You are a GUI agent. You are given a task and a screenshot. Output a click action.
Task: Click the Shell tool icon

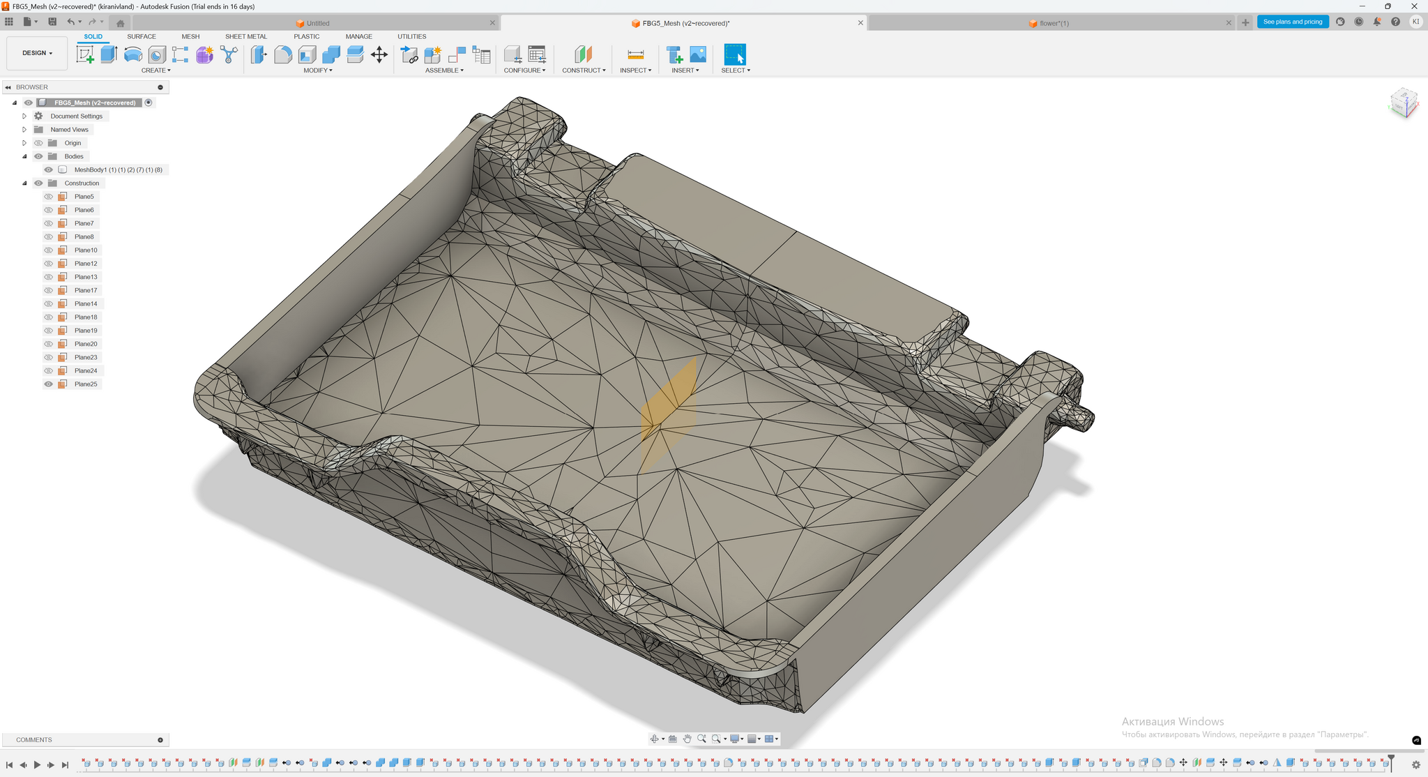pyautogui.click(x=307, y=54)
